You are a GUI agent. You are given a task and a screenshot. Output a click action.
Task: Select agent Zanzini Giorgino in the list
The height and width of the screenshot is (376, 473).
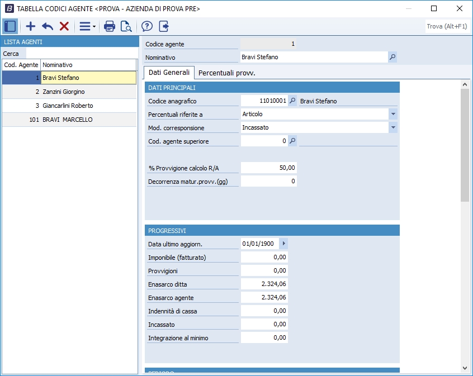point(64,92)
